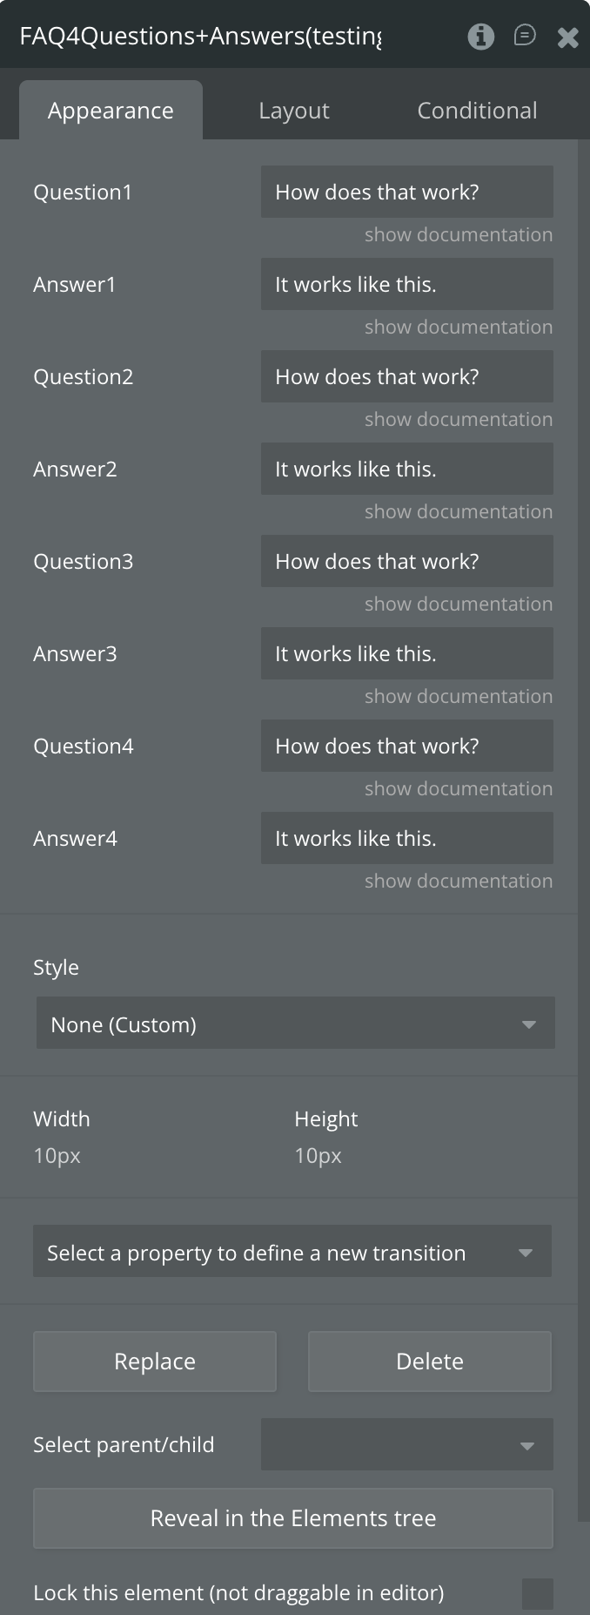Viewport: 590px width, 1615px height.
Task: Focus the Answer4 text field
Action: (x=406, y=838)
